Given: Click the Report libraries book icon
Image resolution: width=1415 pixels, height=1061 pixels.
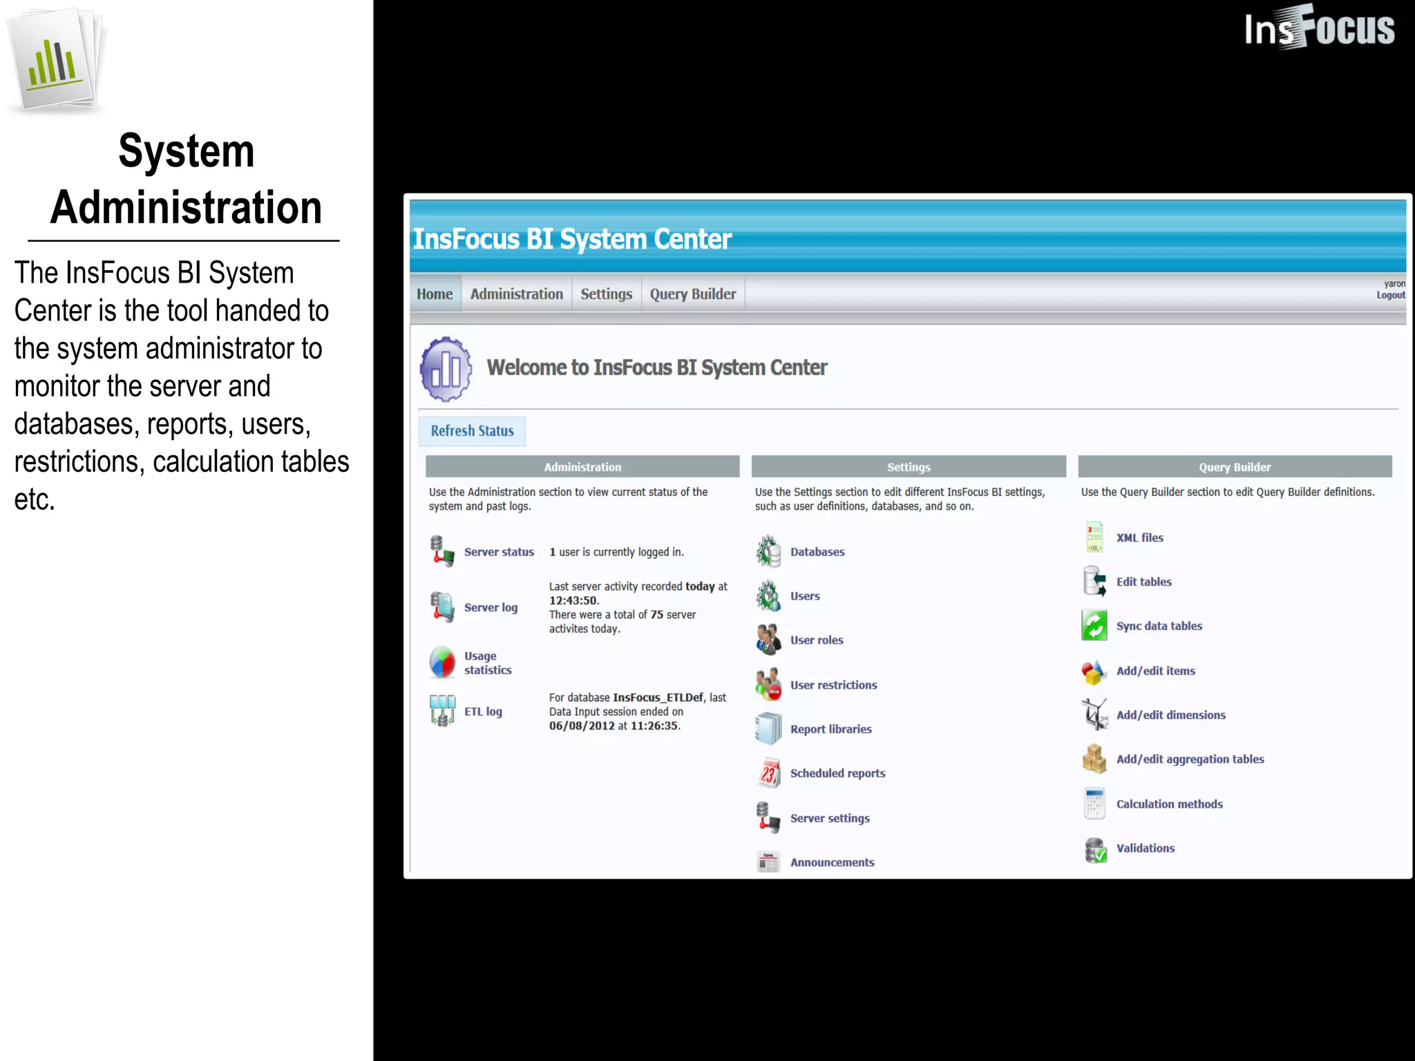Looking at the screenshot, I should [x=768, y=729].
